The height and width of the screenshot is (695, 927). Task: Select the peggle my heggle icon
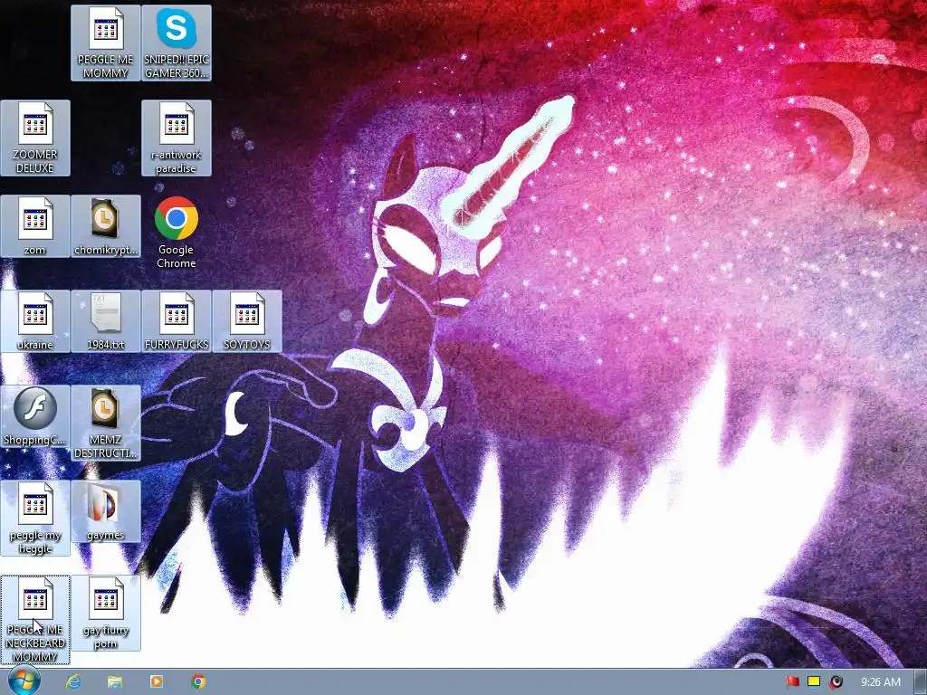[35, 519]
